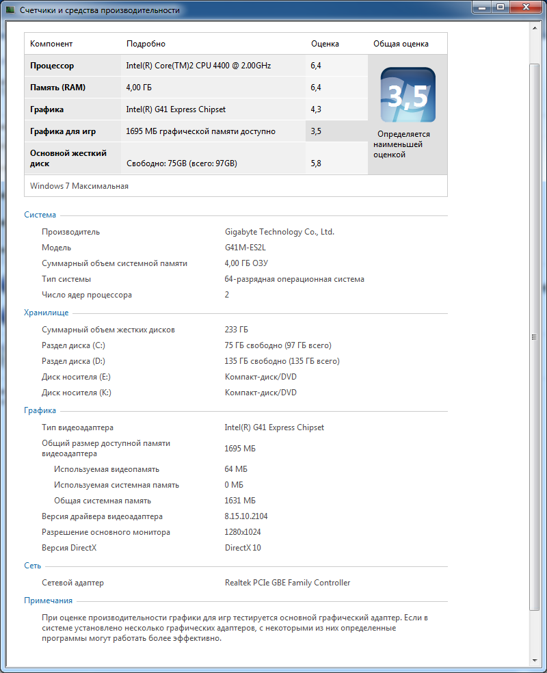Maximize the performance counters window
Screen dimensions: 547x673
[x=500, y=8]
